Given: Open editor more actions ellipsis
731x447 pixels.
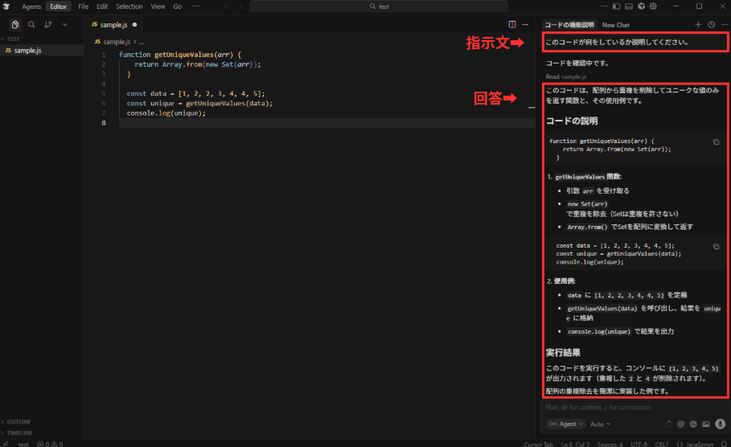Looking at the screenshot, I should [525, 25].
